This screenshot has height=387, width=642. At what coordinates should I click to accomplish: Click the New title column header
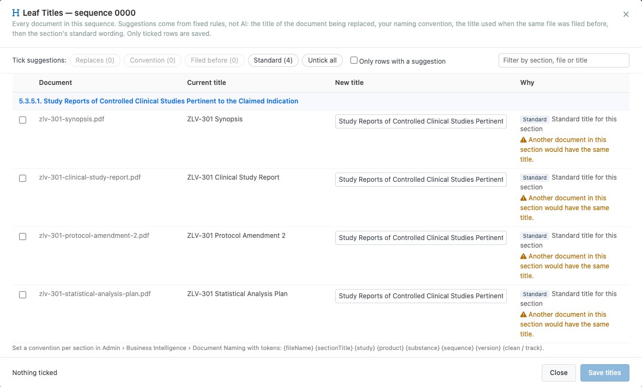pyautogui.click(x=349, y=83)
